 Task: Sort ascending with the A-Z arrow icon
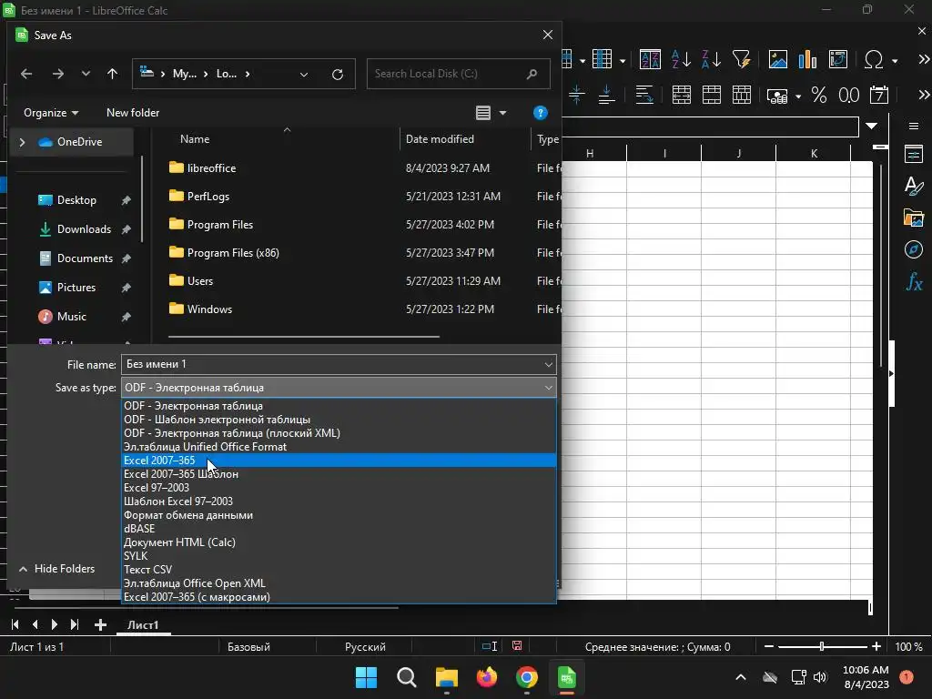point(681,59)
